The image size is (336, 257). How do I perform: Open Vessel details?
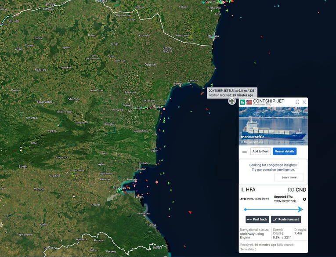285,151
